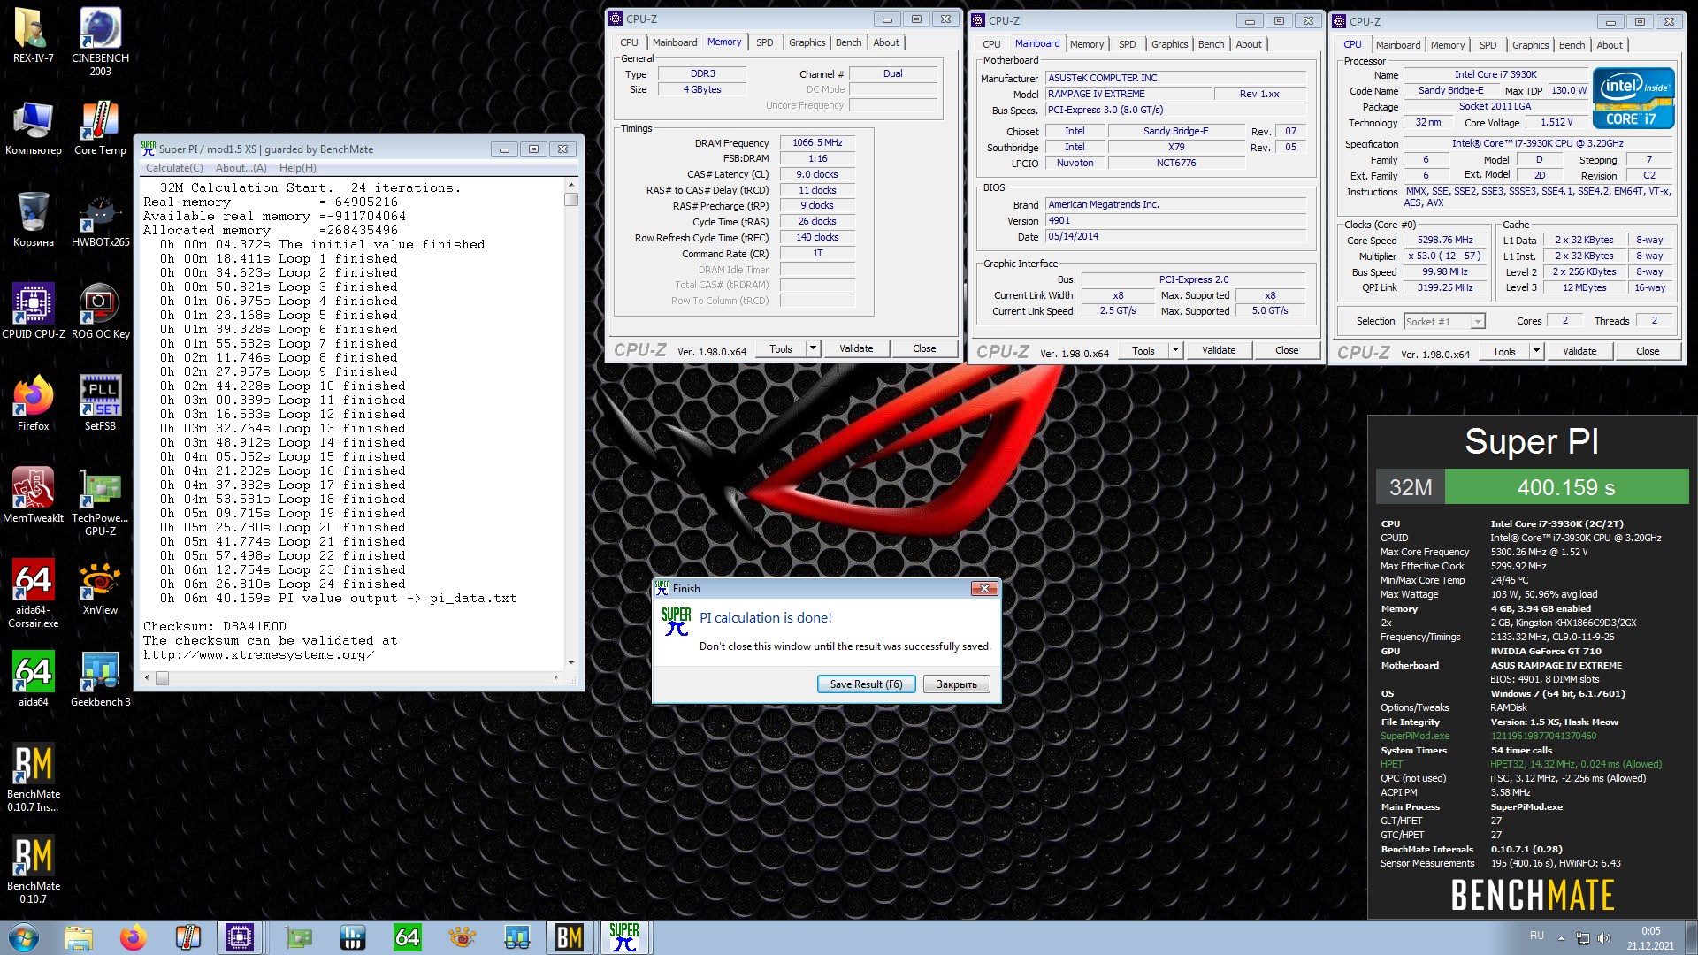1698x955 pixels.
Task: Open aida64 desktop icon
Action: (33, 679)
